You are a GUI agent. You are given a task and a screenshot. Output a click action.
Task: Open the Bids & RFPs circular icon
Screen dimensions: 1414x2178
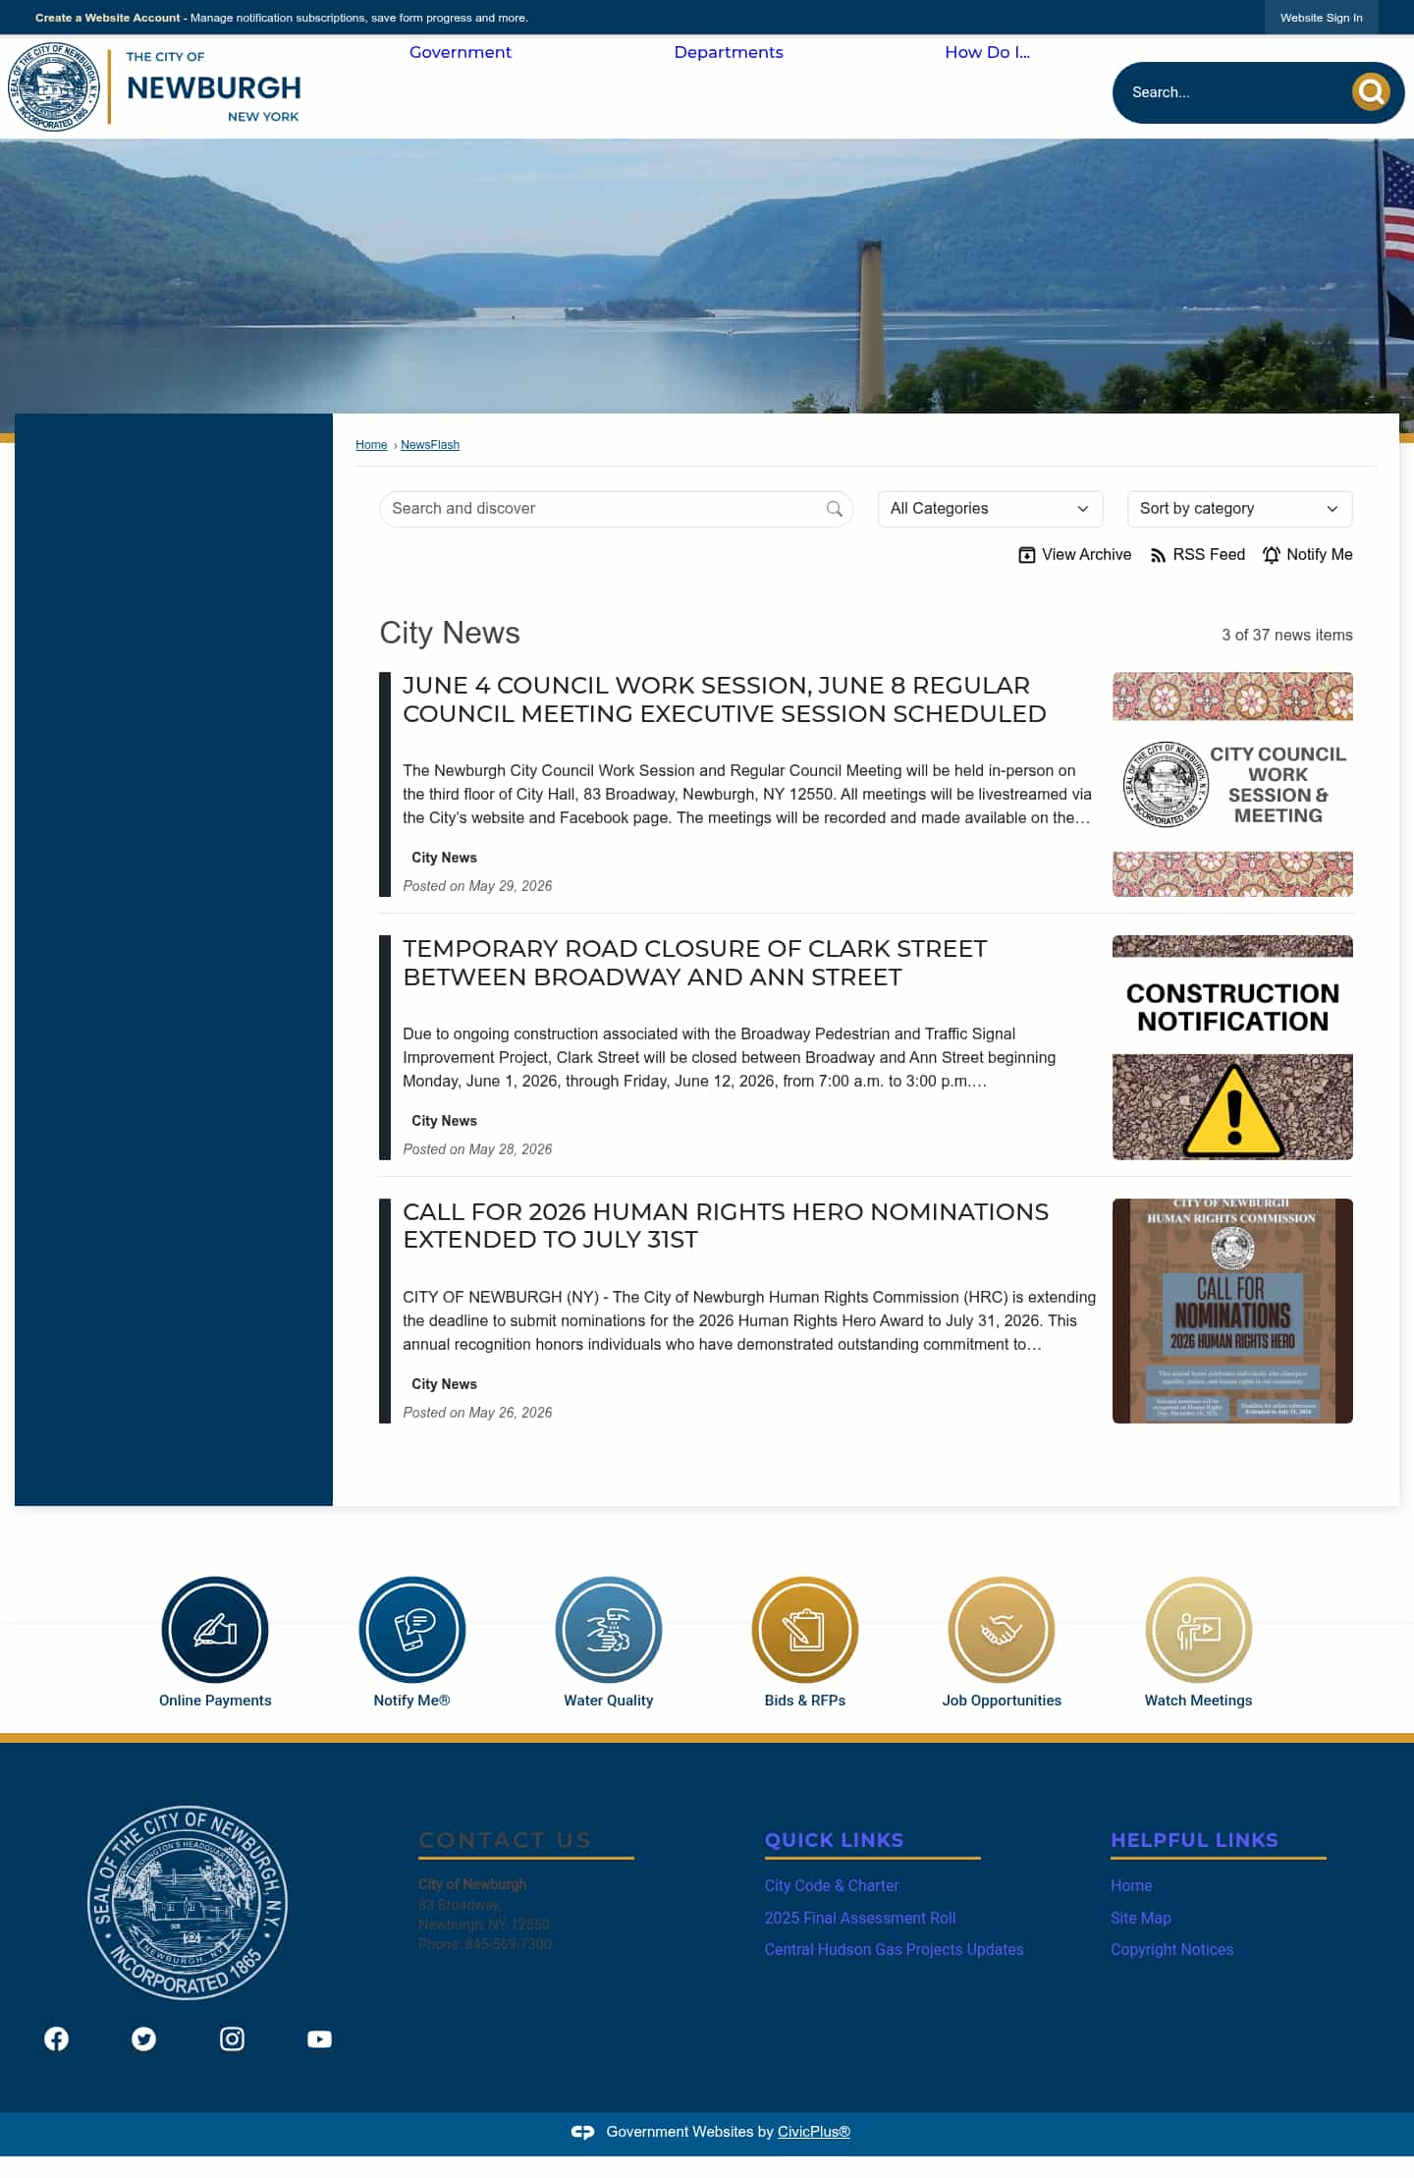pyautogui.click(x=805, y=1630)
